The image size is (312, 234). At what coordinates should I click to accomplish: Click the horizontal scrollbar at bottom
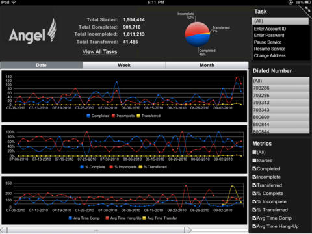pos(96,230)
